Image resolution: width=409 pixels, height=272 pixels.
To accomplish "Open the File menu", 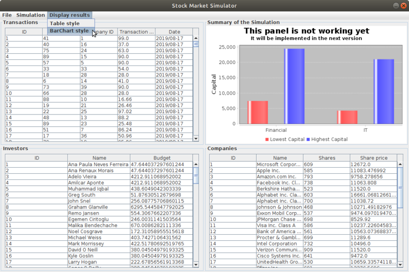I will pyautogui.click(x=7, y=15).
